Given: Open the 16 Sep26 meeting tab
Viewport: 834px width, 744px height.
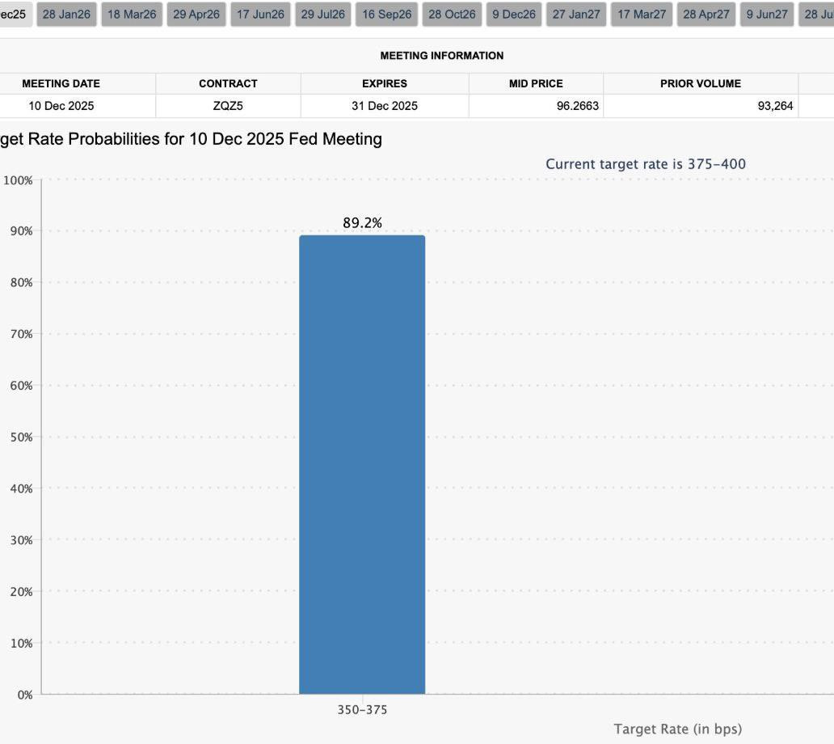Looking at the screenshot, I should point(386,15).
